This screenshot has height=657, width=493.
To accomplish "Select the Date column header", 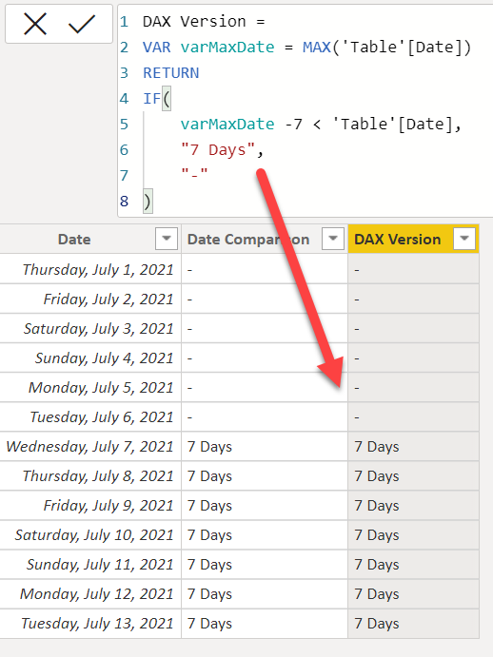I will [x=74, y=240].
